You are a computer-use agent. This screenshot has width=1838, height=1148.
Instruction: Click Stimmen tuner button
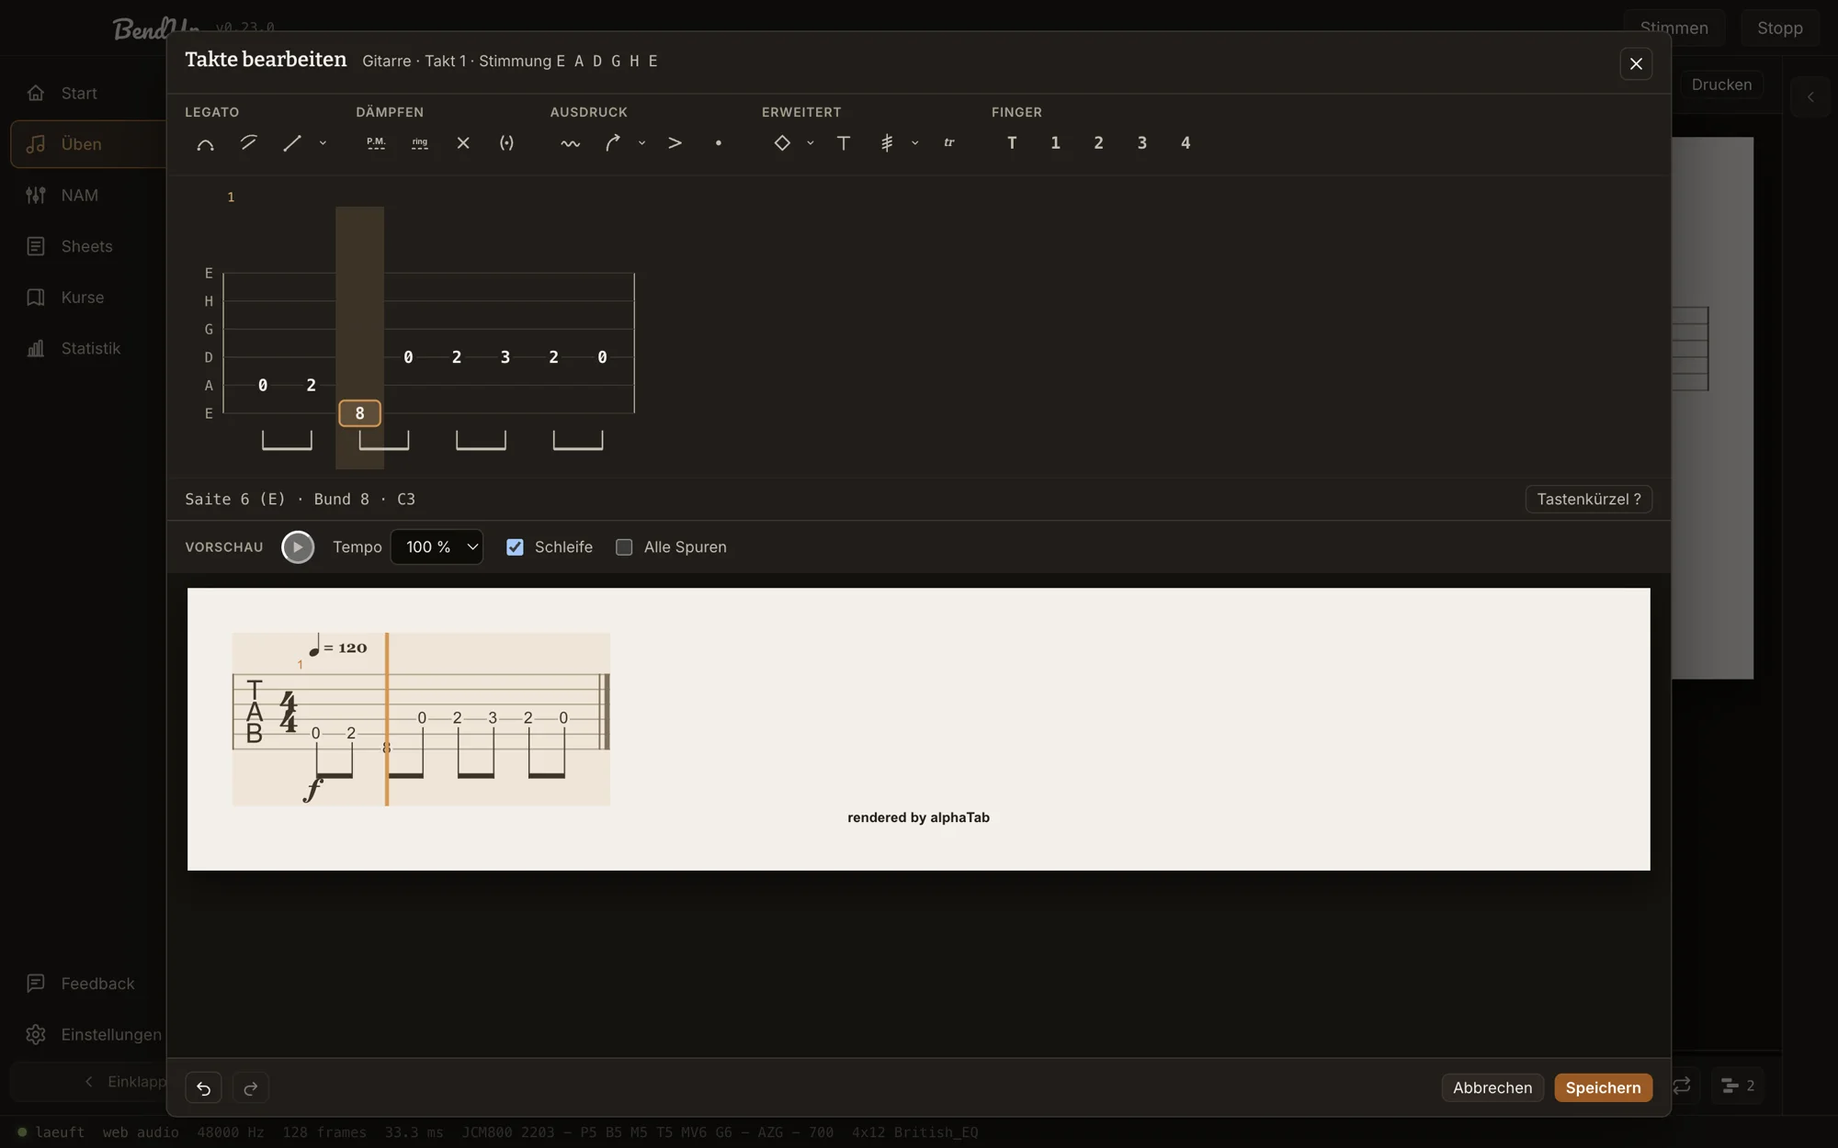coord(1673,28)
